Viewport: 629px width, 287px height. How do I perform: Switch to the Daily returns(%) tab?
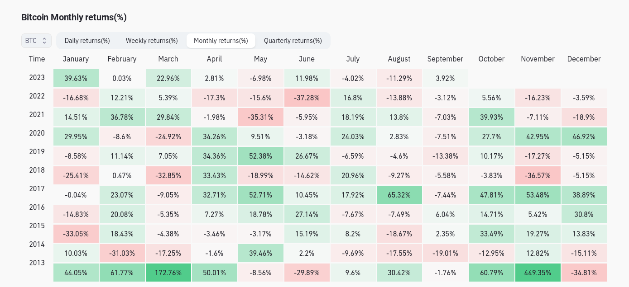point(87,40)
